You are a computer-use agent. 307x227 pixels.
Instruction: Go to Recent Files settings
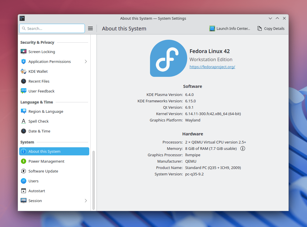point(54,81)
